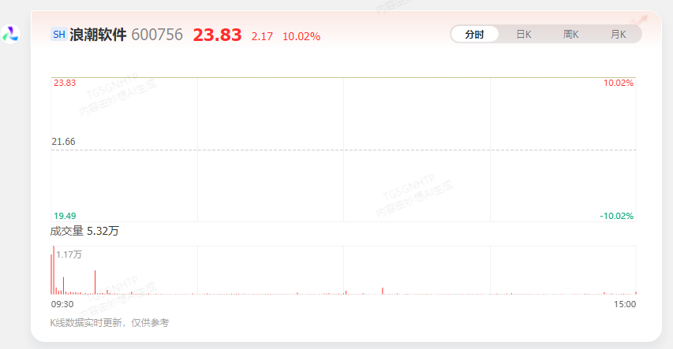Screen dimensions: 673x349
Task: Click the current price 23.83 in header
Action: point(217,35)
